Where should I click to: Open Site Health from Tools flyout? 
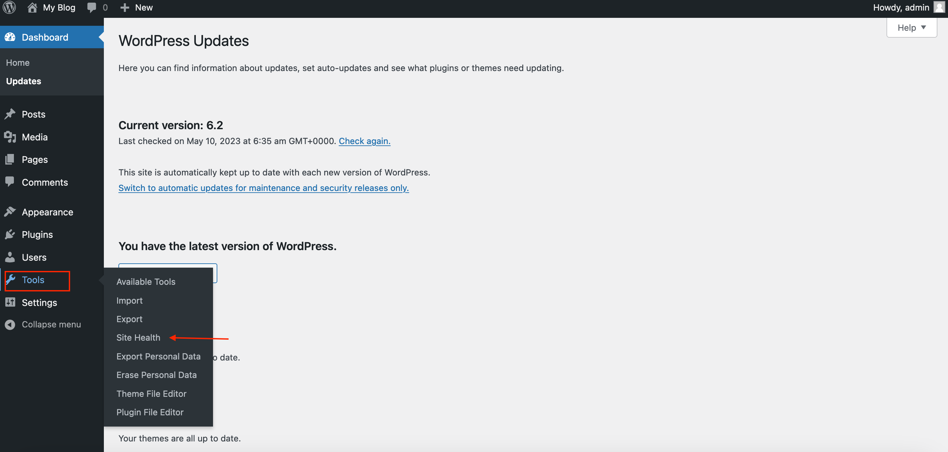point(138,337)
